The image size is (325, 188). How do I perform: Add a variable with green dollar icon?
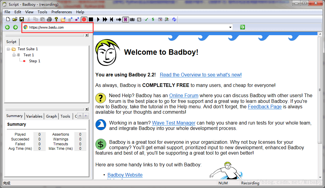tap(153, 19)
